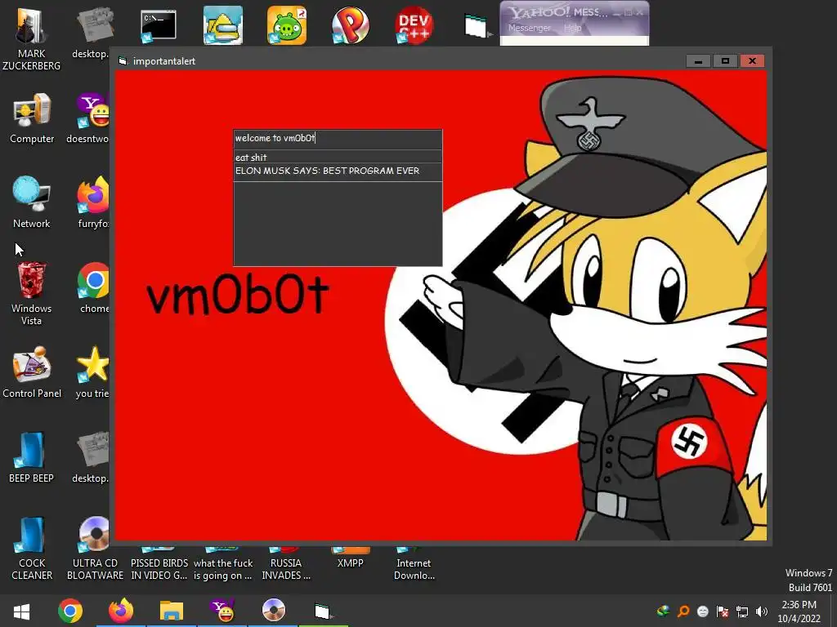Open the volume speaker tray icon

761,611
